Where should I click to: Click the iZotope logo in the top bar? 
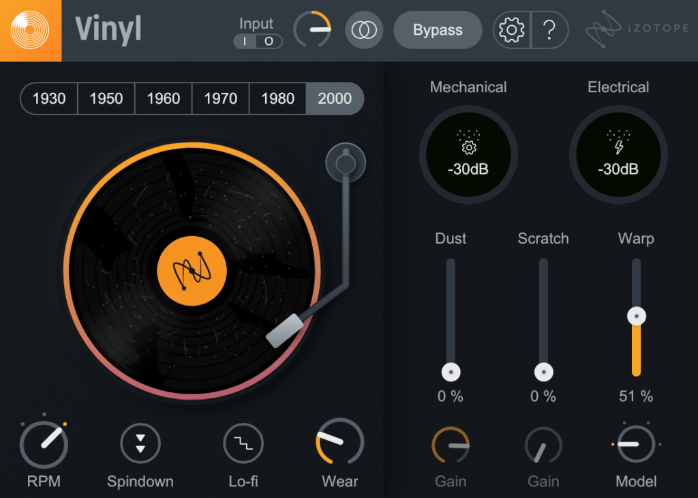(636, 31)
